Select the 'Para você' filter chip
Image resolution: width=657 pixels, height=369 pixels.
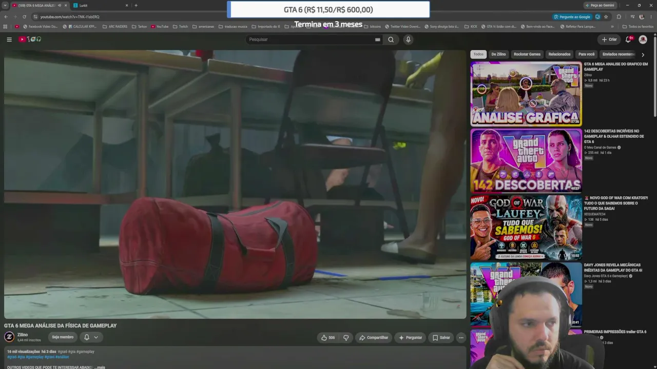tap(586, 54)
